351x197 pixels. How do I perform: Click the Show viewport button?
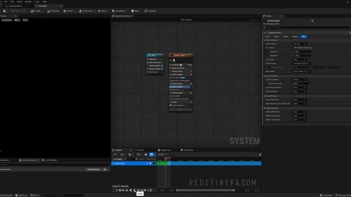[25, 20]
